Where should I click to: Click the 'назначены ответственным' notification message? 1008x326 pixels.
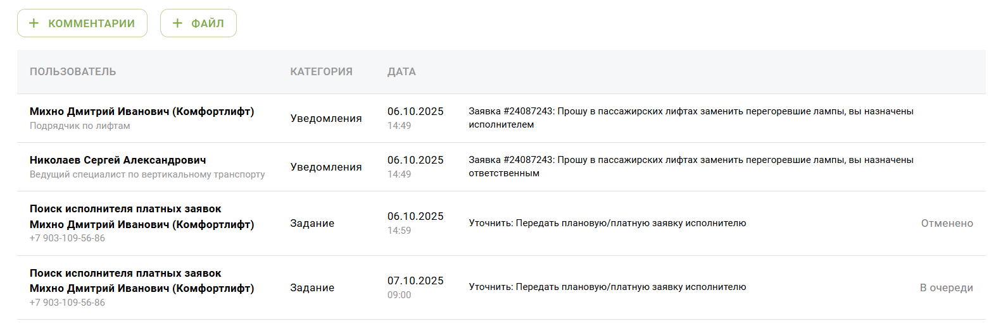pyautogui.click(x=690, y=167)
